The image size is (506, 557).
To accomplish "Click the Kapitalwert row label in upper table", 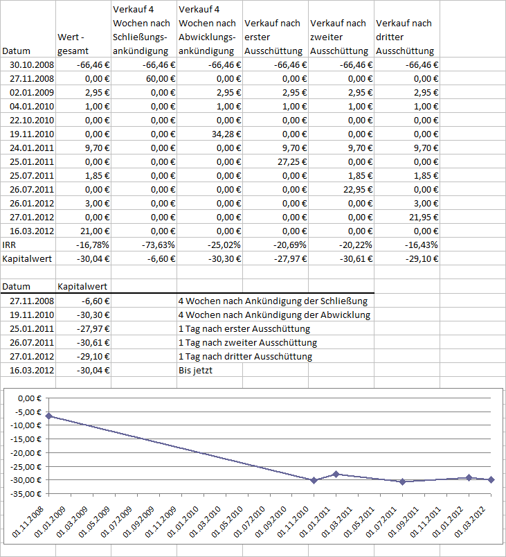I will pos(28,258).
